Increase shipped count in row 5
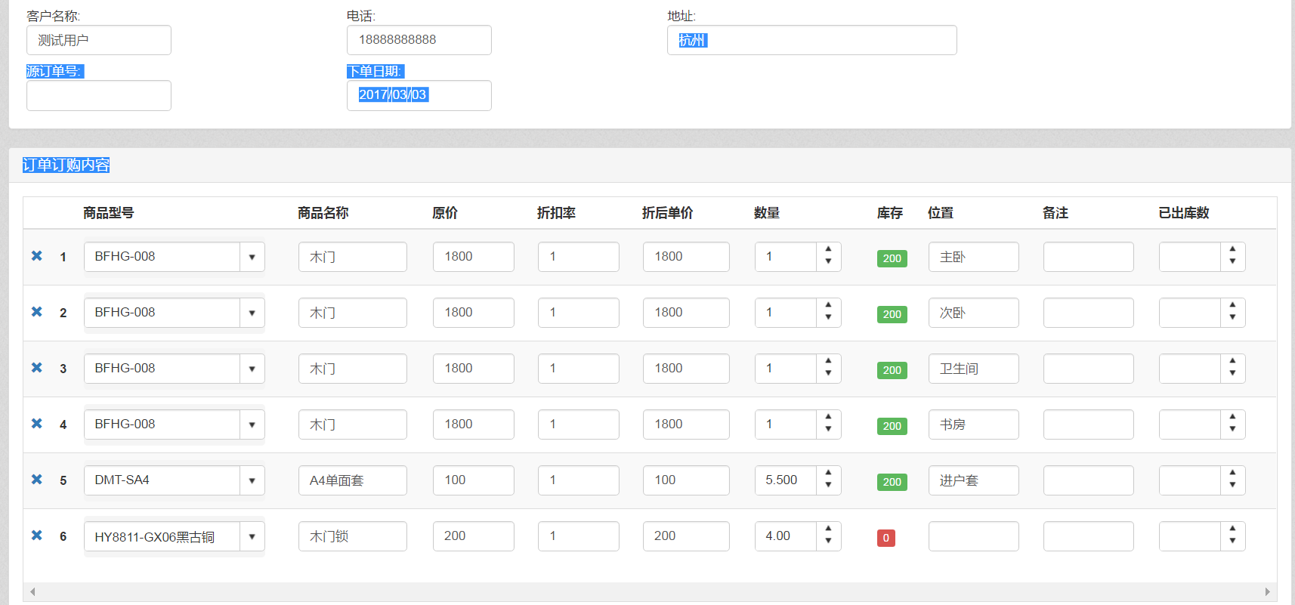This screenshot has height=605, width=1295. click(1233, 474)
